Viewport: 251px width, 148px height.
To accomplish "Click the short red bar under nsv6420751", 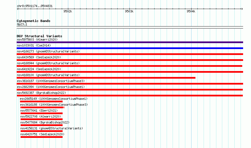I will coord(42,137).
